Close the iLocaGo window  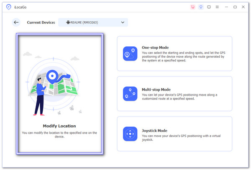243,7
